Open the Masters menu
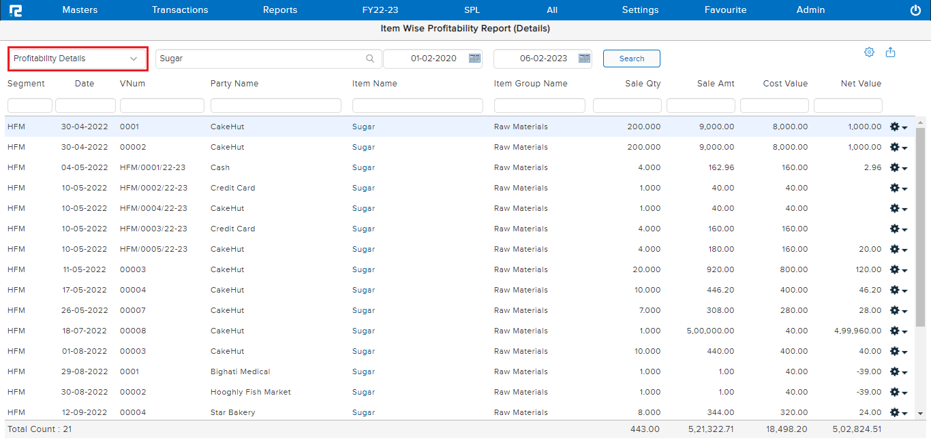This screenshot has width=931, height=447. coord(80,10)
